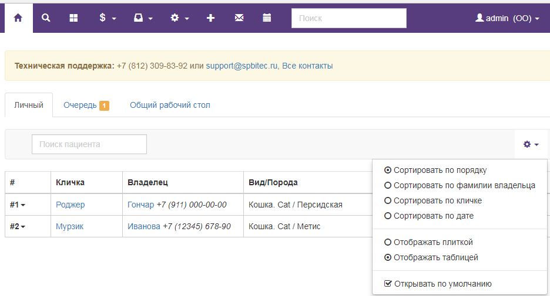Click the Кошка. Cat / Персидская cell
Viewport: 550px width, 296px height.
tap(296, 205)
